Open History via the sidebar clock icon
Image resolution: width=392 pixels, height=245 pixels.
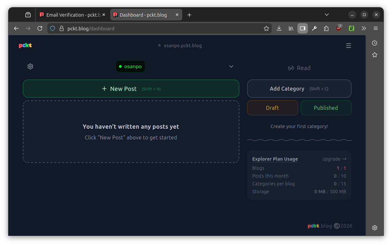pyautogui.click(x=374, y=43)
